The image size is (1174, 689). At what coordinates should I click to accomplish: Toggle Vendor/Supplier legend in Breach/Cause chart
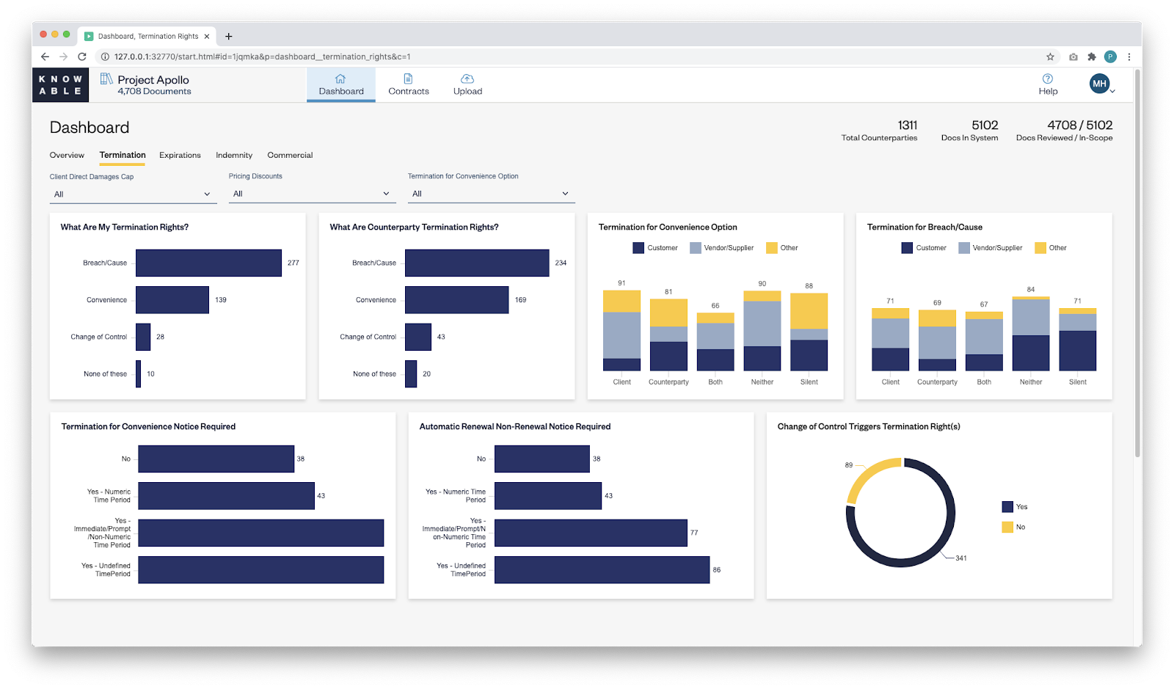[990, 248]
